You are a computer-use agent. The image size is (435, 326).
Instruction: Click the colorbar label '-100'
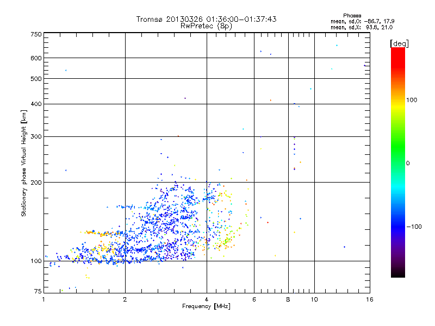point(414,227)
